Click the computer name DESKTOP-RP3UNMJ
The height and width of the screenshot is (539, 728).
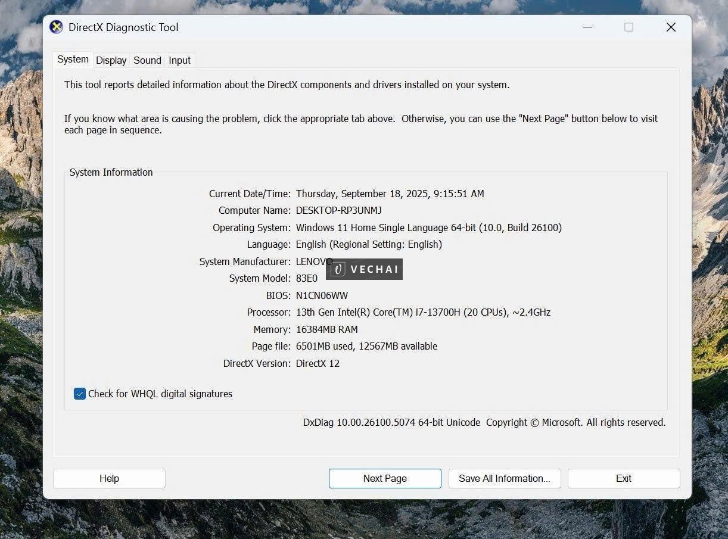pos(338,210)
